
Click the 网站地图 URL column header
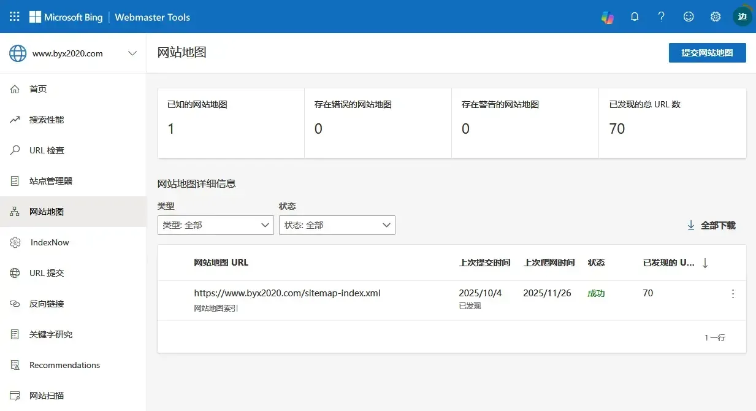pos(221,263)
